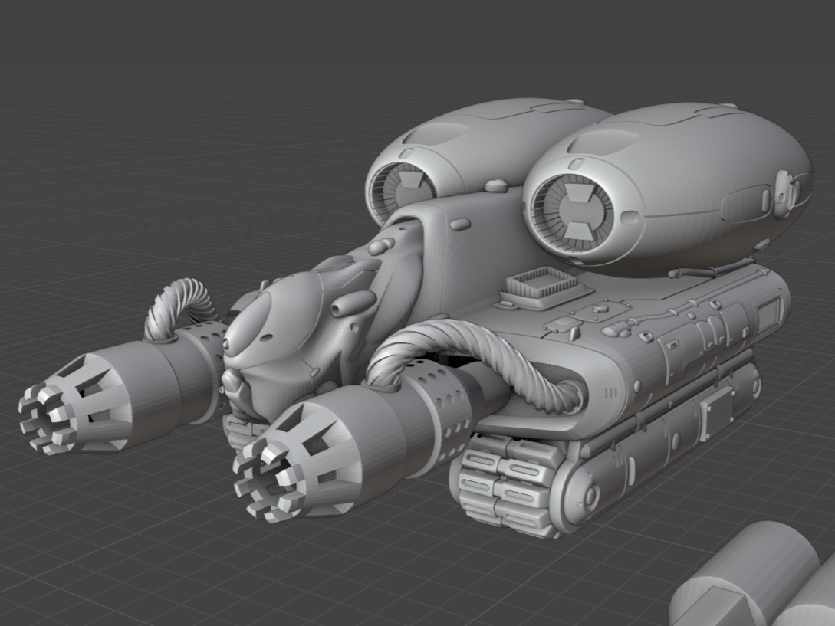Select the oval cap on the near nacelle side
This screenshot has width=835, height=626.
pos(784,195)
